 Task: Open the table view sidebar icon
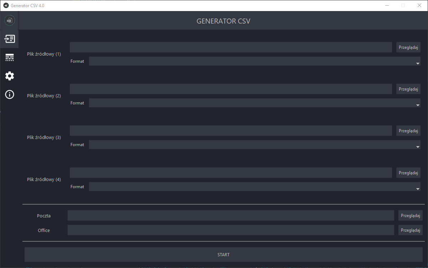10,57
